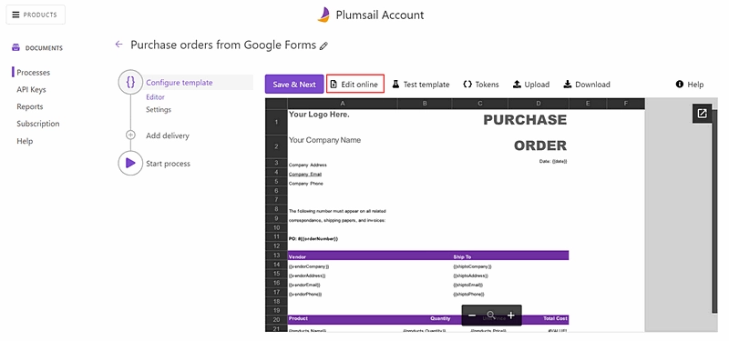Click the Total Cost header cell
The height and width of the screenshot is (341, 729).
[x=556, y=318]
